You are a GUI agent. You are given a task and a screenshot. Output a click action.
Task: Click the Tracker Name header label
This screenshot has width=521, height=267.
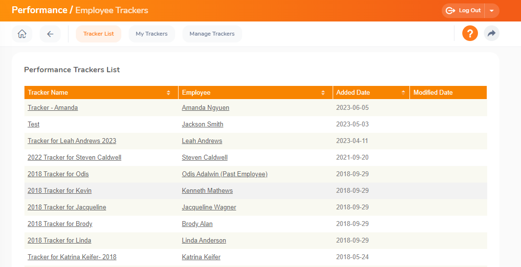[48, 93]
